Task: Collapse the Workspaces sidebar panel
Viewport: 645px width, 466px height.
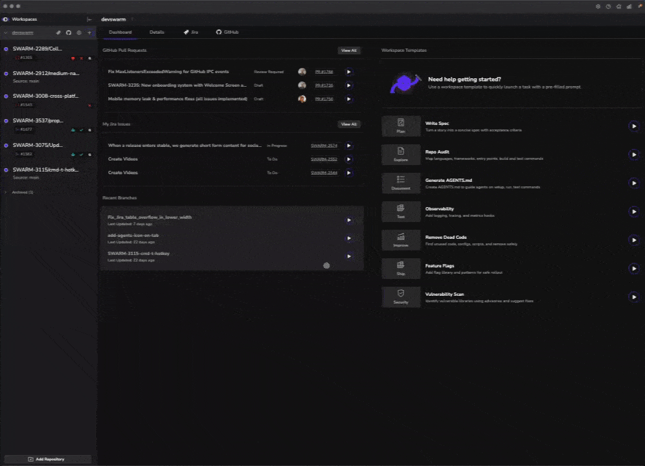Action: pyautogui.click(x=89, y=19)
